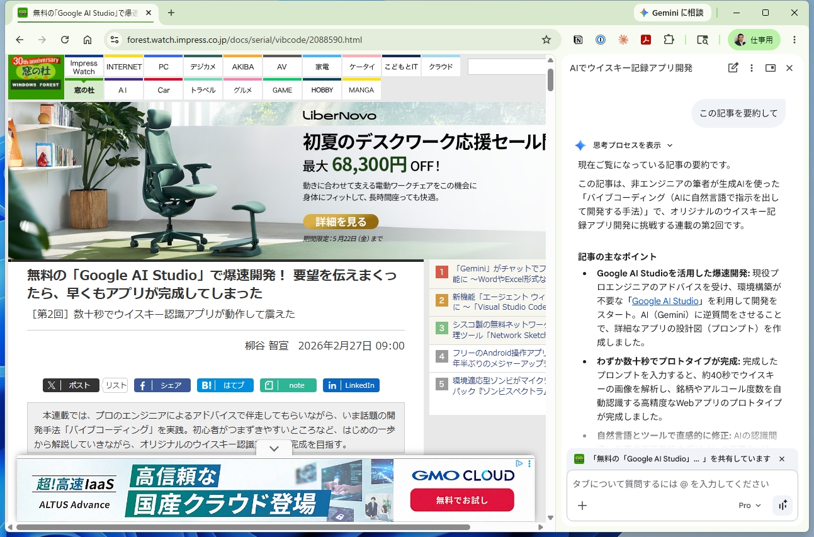
Task: Open the AI nav tab
Action: click(123, 90)
